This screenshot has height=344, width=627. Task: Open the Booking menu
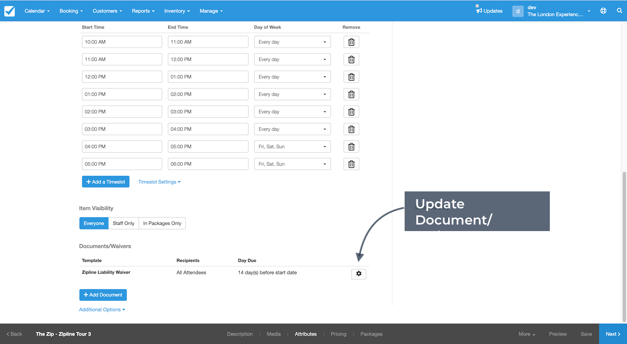tap(71, 11)
